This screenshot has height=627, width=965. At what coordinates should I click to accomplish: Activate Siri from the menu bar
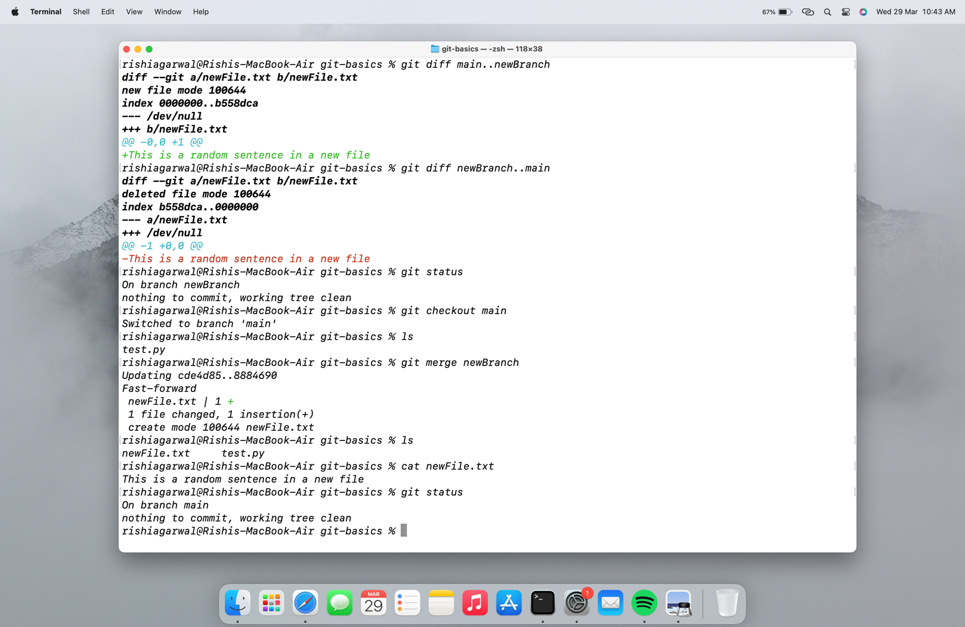863,11
